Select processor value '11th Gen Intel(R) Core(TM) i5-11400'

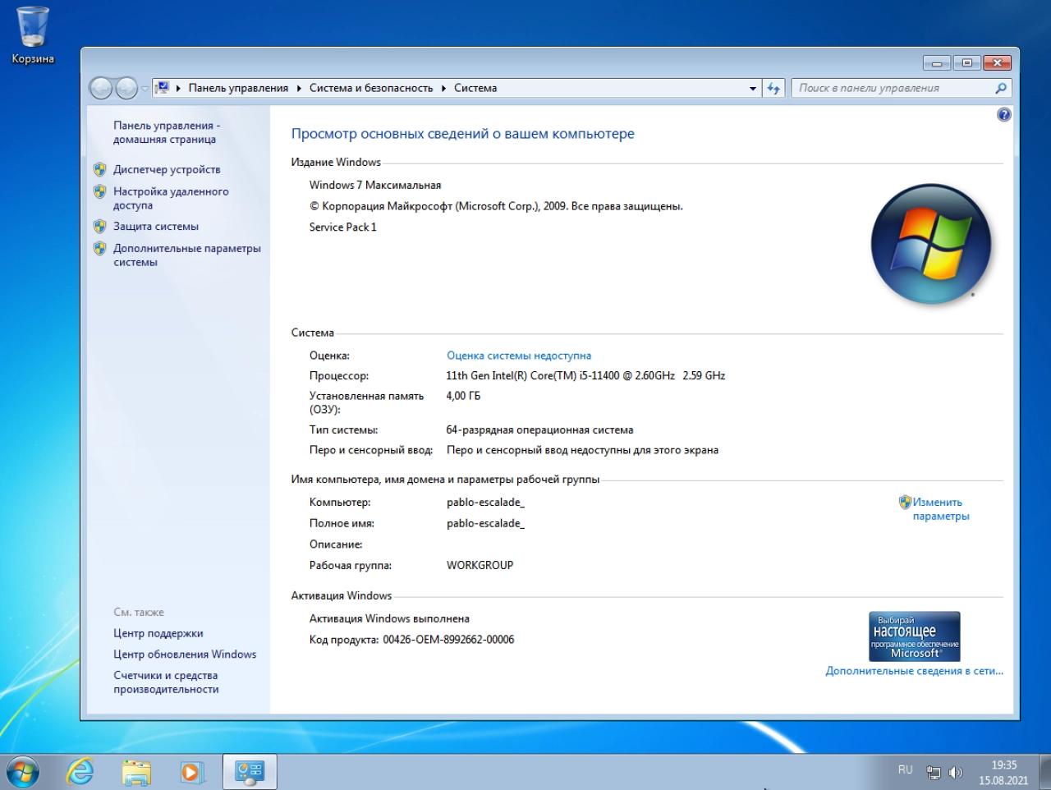(x=533, y=375)
